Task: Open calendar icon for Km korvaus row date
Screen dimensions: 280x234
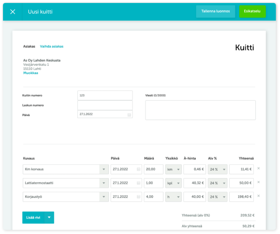Action: 139,169
